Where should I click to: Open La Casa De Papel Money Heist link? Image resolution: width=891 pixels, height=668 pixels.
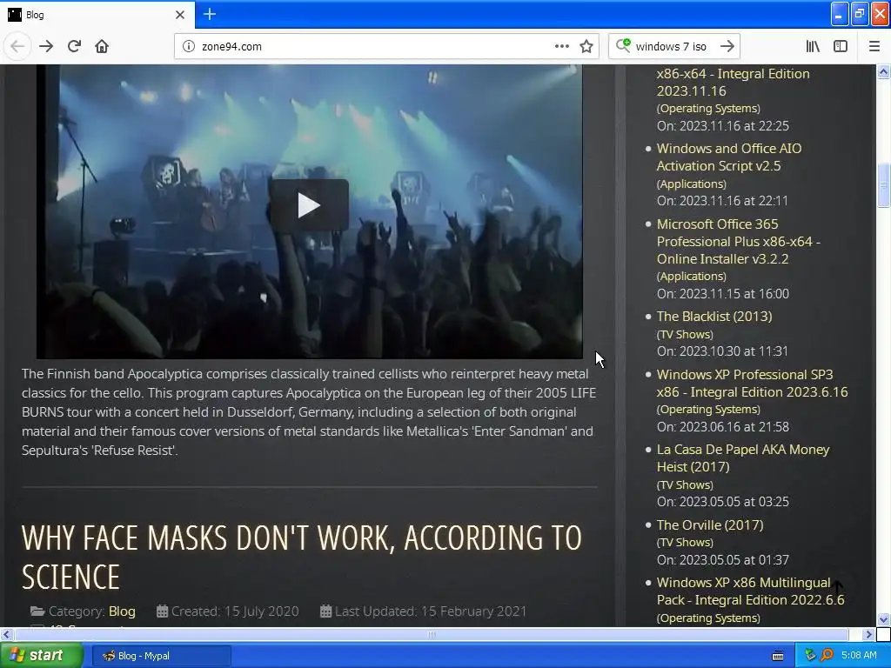(743, 458)
